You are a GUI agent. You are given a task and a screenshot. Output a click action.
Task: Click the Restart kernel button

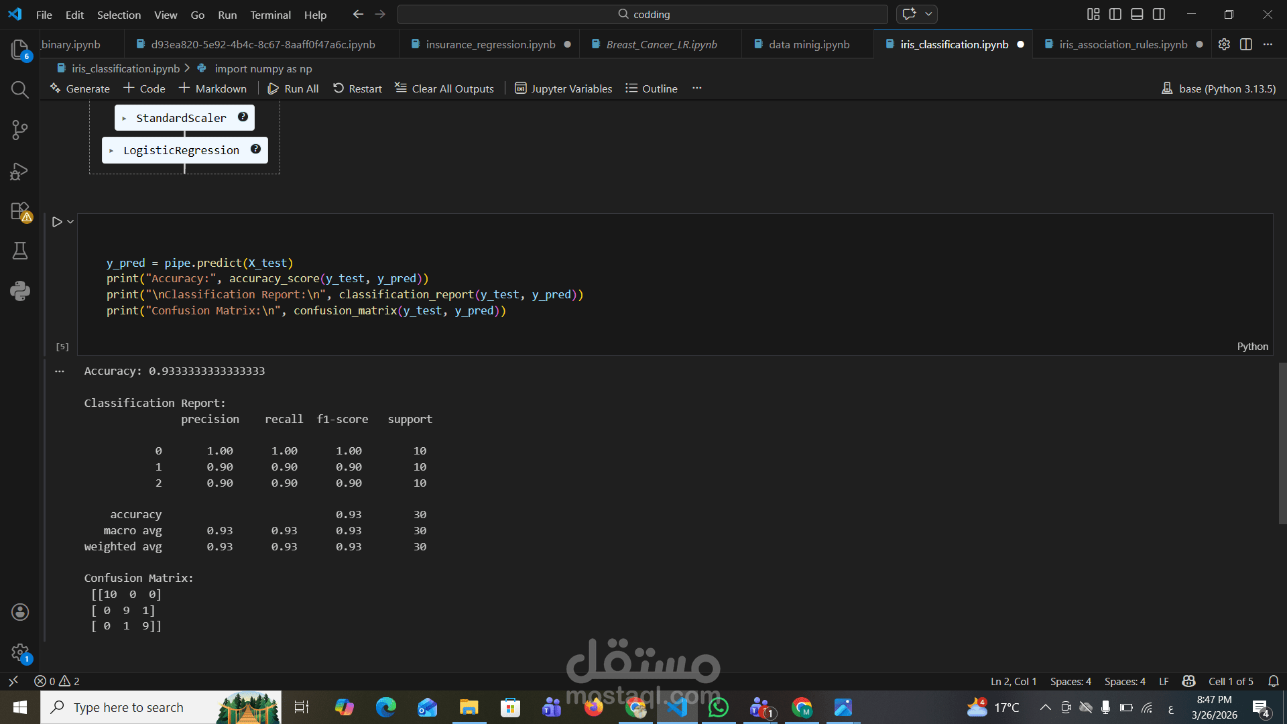tap(357, 88)
